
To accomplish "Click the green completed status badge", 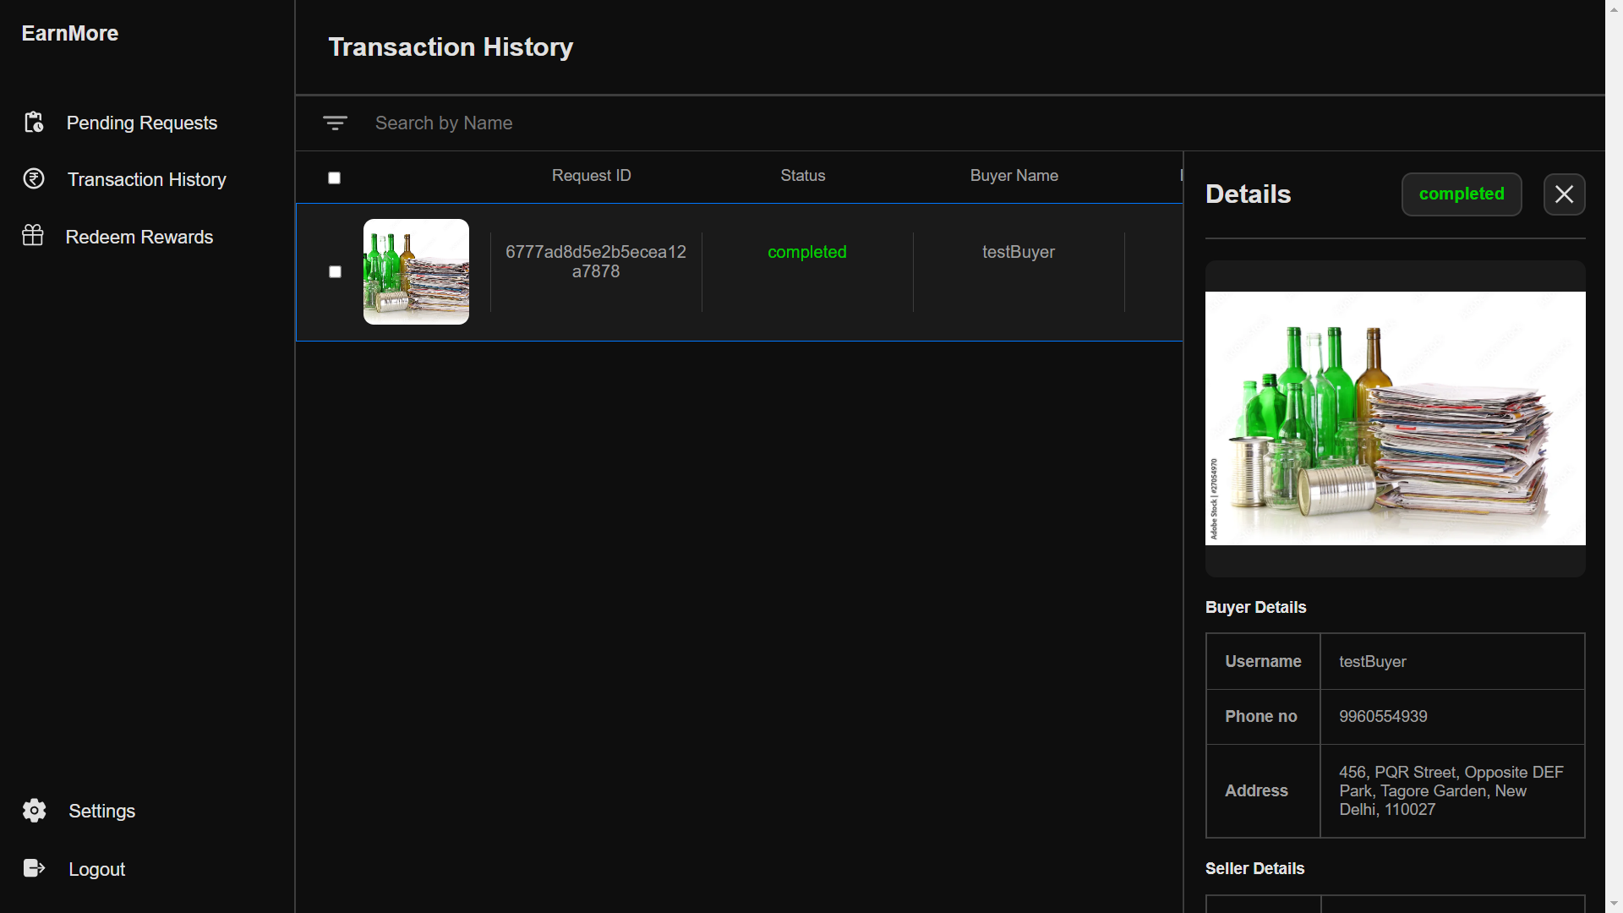I will coord(1461,194).
